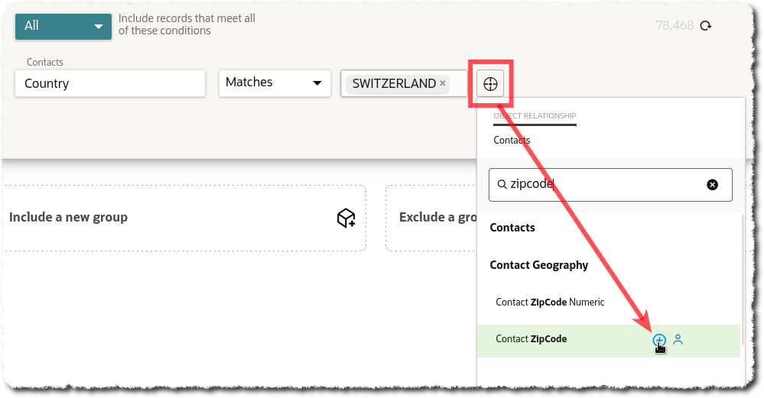Image resolution: width=764 pixels, height=398 pixels.
Task: Add Contact ZipCode with plus icon
Action: click(x=659, y=340)
